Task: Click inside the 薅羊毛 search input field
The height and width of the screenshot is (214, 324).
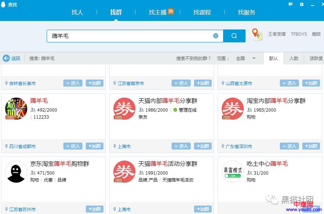Action: [129, 36]
